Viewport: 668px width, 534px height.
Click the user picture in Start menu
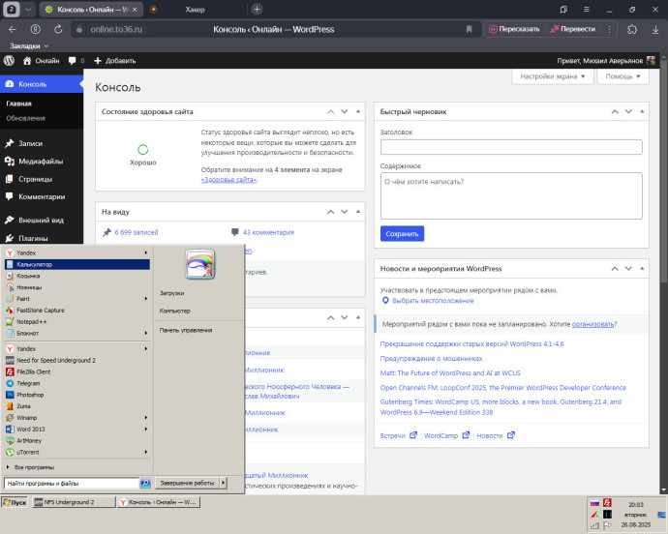click(199, 264)
